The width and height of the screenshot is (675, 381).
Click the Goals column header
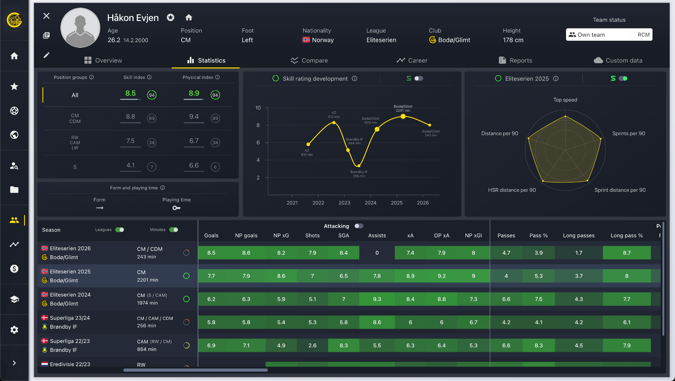point(211,236)
